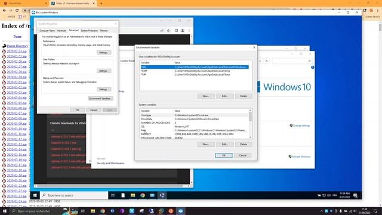
Task: Open a new browser tab
Action: (101, 4)
